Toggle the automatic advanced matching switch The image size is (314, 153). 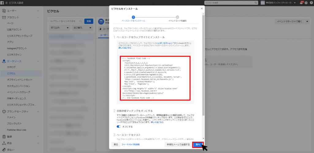(119, 126)
